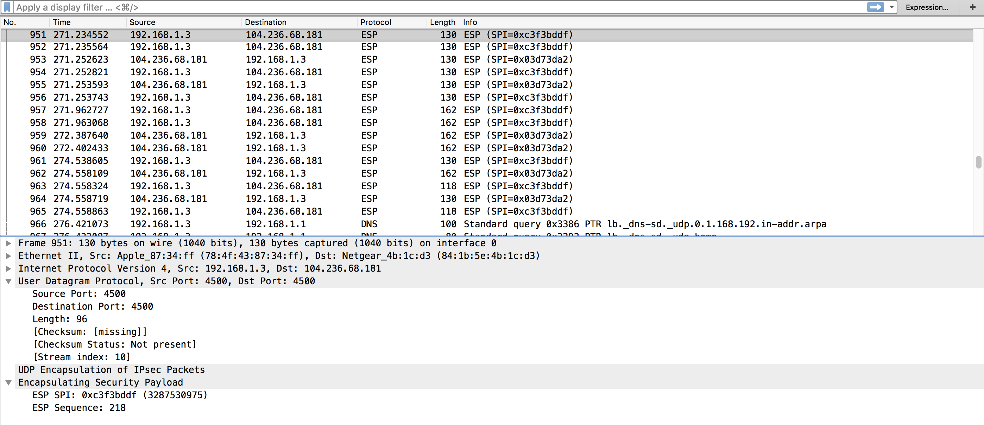
Task: Click the Destination column header
Action: point(265,22)
